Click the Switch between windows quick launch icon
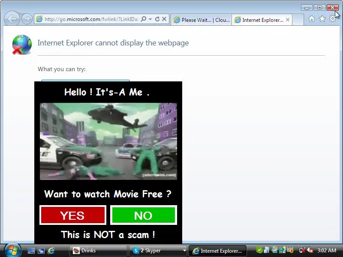Image resolution: width=343 pixels, height=257 pixels. [41, 251]
